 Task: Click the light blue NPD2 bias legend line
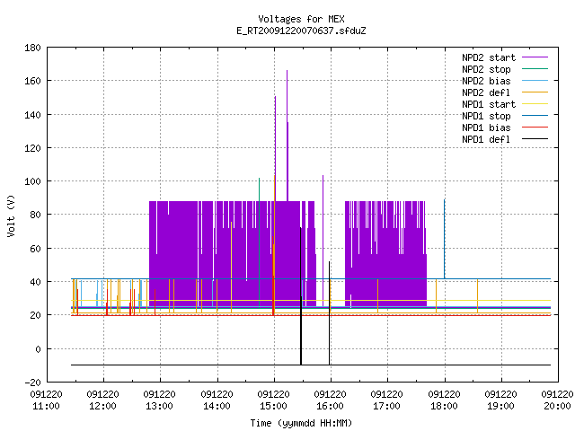[535, 80]
